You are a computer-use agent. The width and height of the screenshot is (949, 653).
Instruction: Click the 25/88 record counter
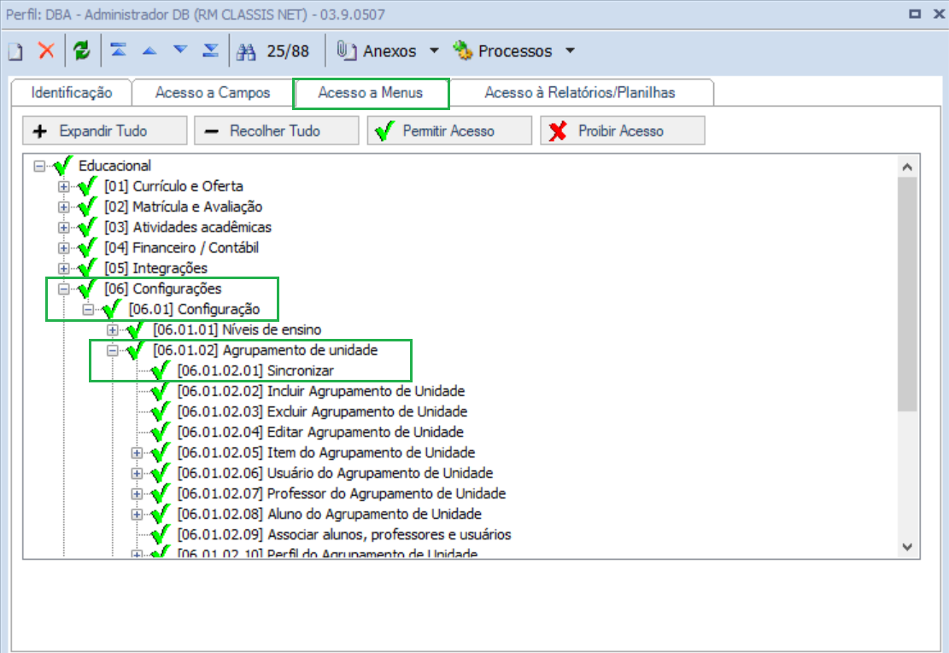288,51
